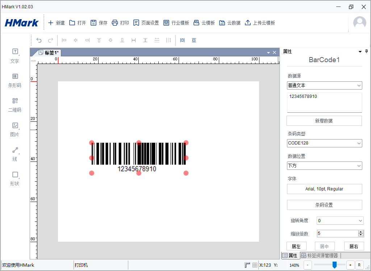Click the 缩放倍数 value field

click(x=338, y=233)
